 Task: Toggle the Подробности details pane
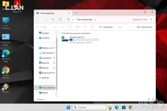click(145, 27)
